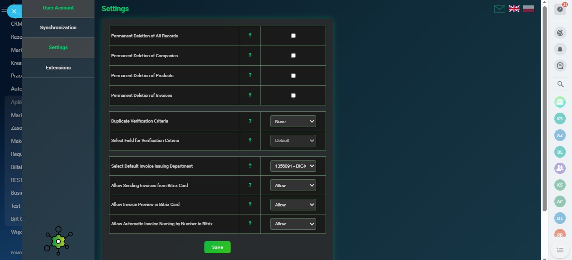Close the panel with the blue X button
This screenshot has height=260, width=572.
14,11
